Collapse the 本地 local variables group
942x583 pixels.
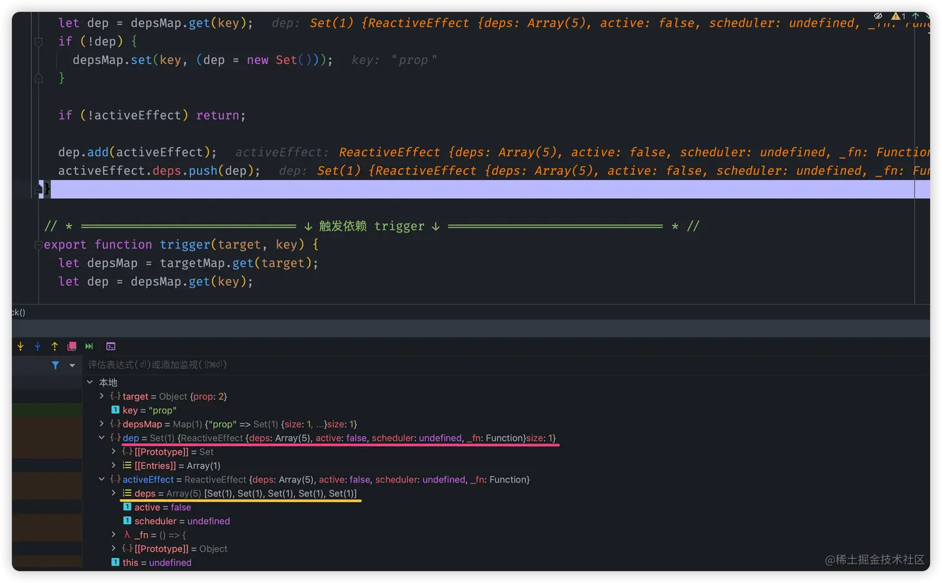(x=90, y=382)
